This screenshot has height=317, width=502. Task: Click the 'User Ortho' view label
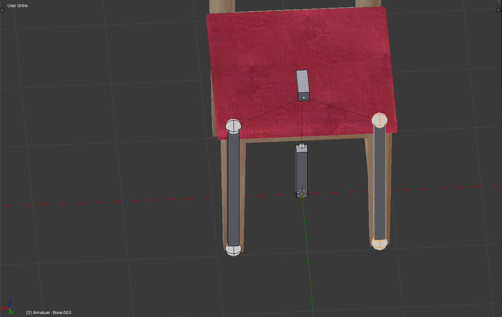tap(18, 6)
